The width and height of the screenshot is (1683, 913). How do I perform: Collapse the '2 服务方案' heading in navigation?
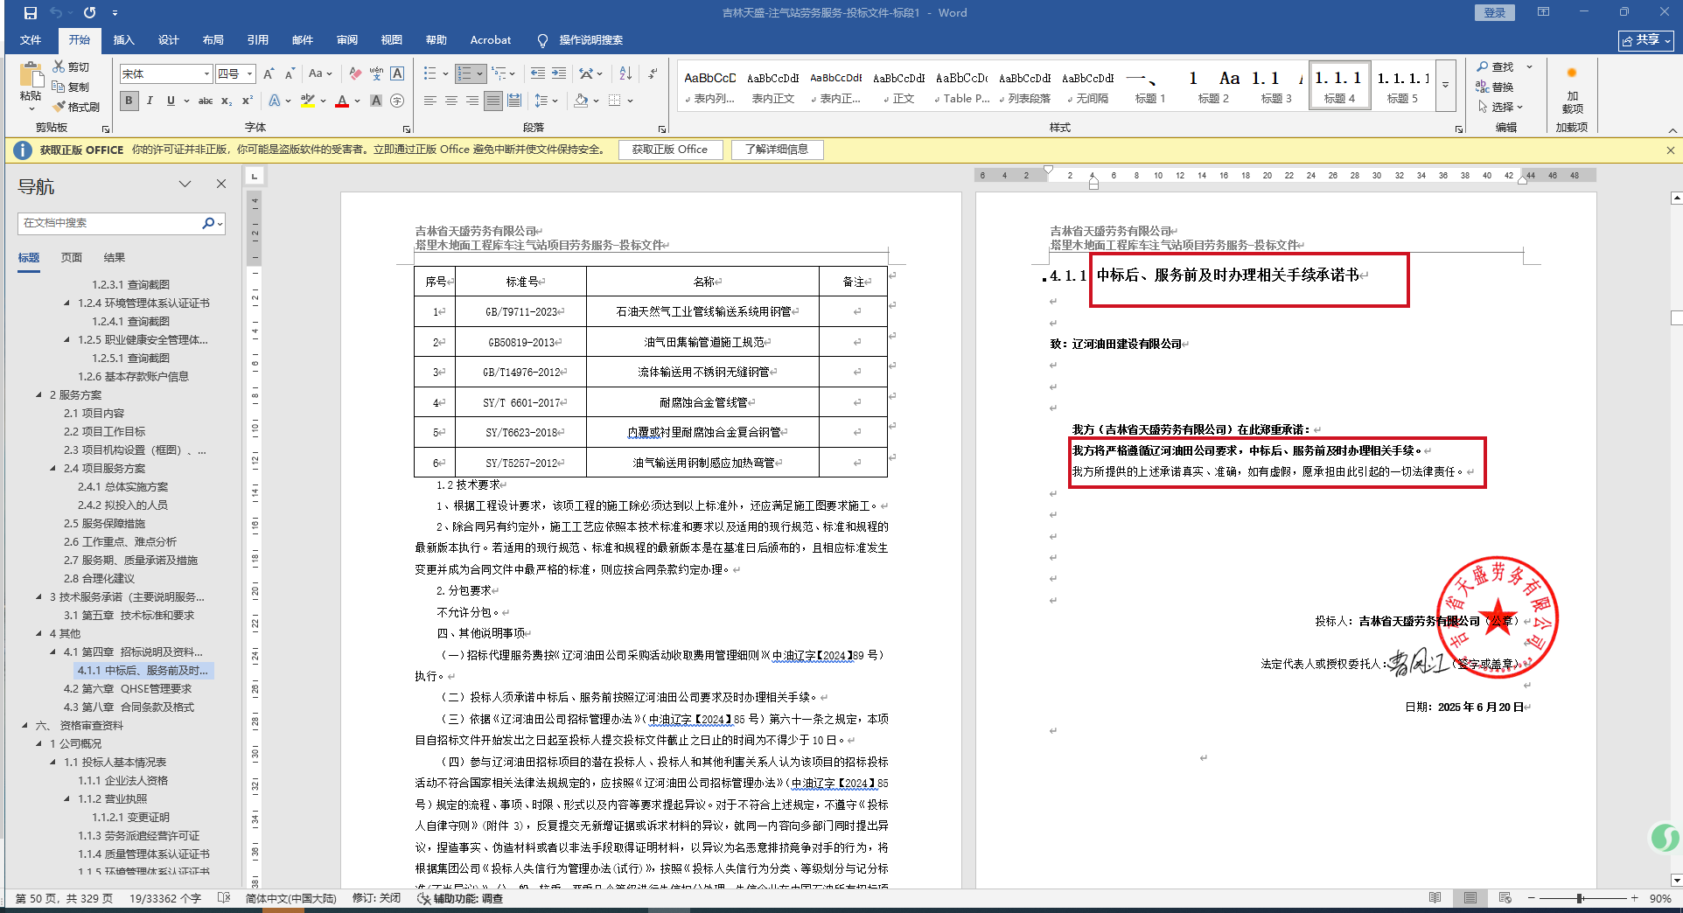38,395
